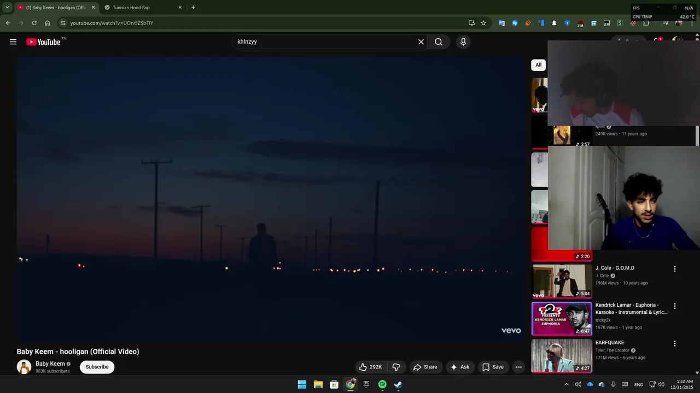Open the blue shield extension
The width and height of the screenshot is (700, 393).
pos(567,23)
